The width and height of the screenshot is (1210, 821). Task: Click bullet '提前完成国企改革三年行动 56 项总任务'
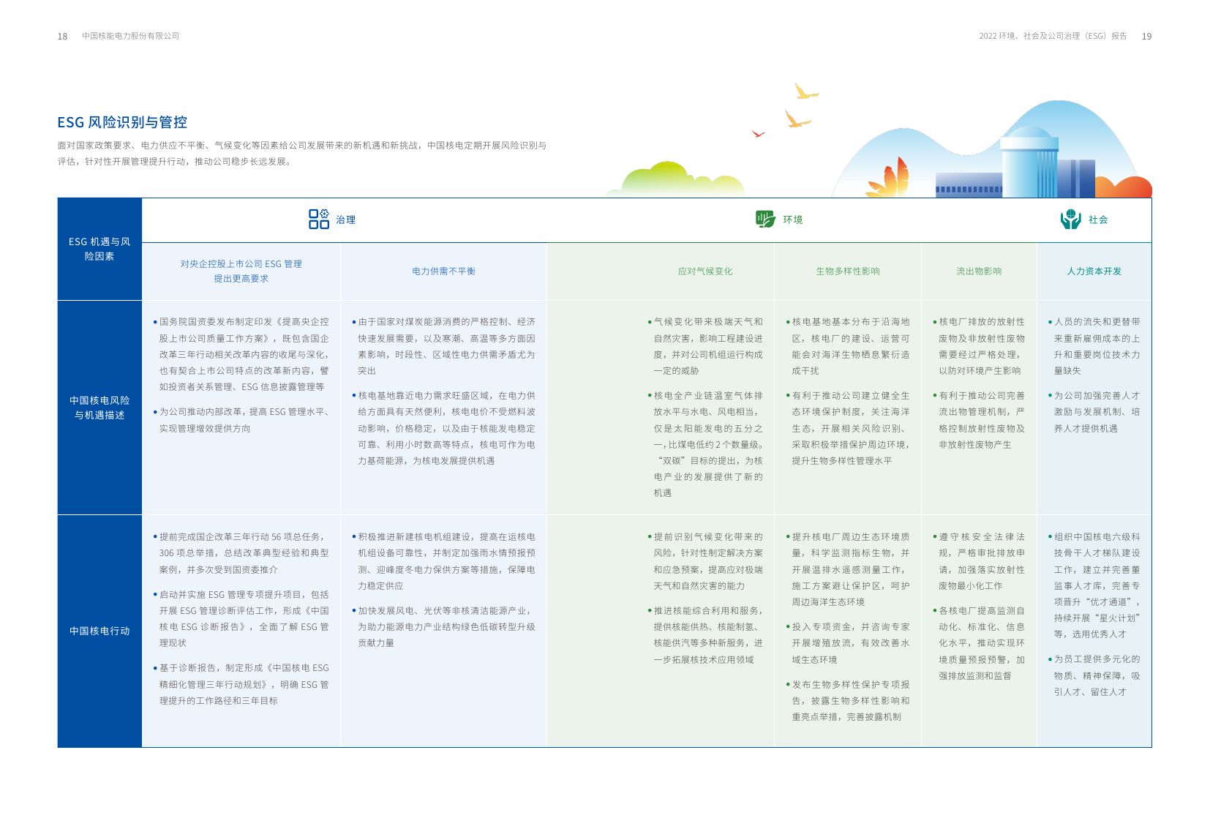[x=241, y=553]
